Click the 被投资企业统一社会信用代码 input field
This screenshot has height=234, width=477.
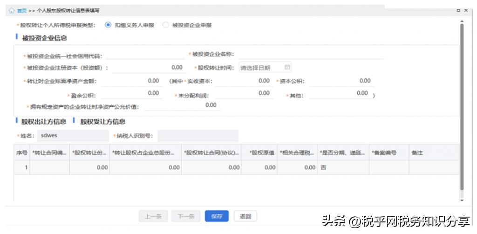coord(145,55)
